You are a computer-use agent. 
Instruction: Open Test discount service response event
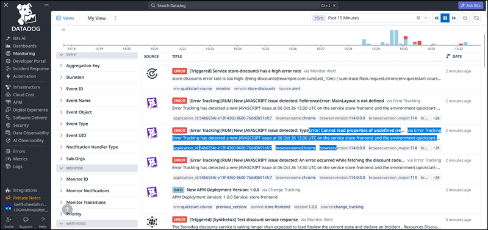point(243,220)
